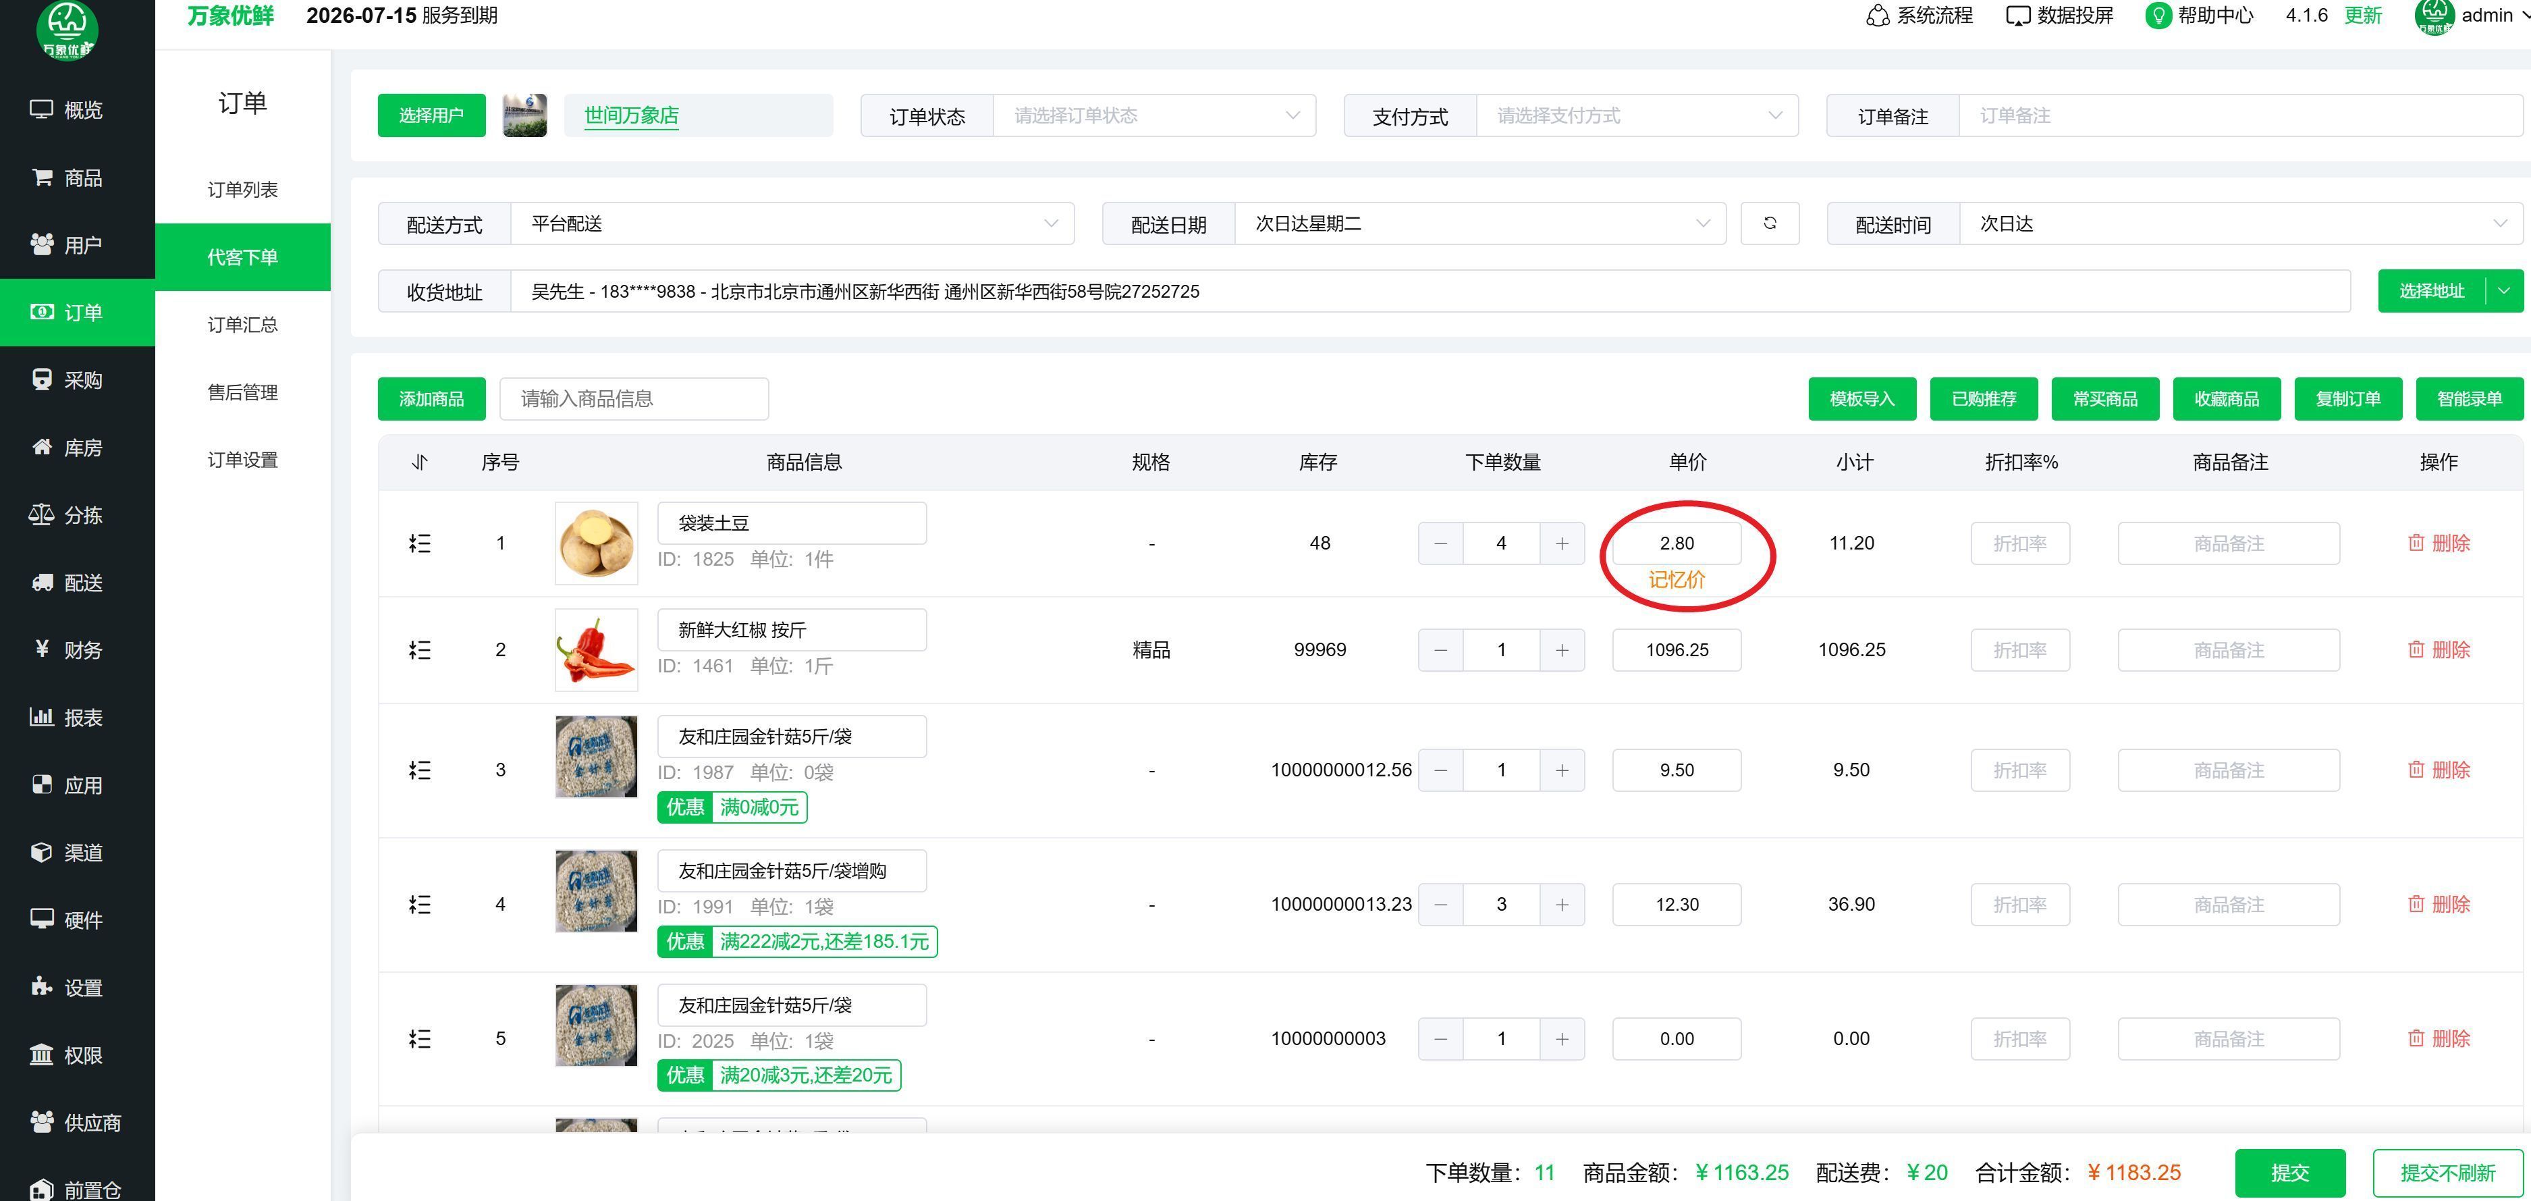Open the 设置 puzzle sidebar icon
Viewport: 2531px width, 1201px height.
(x=41, y=987)
